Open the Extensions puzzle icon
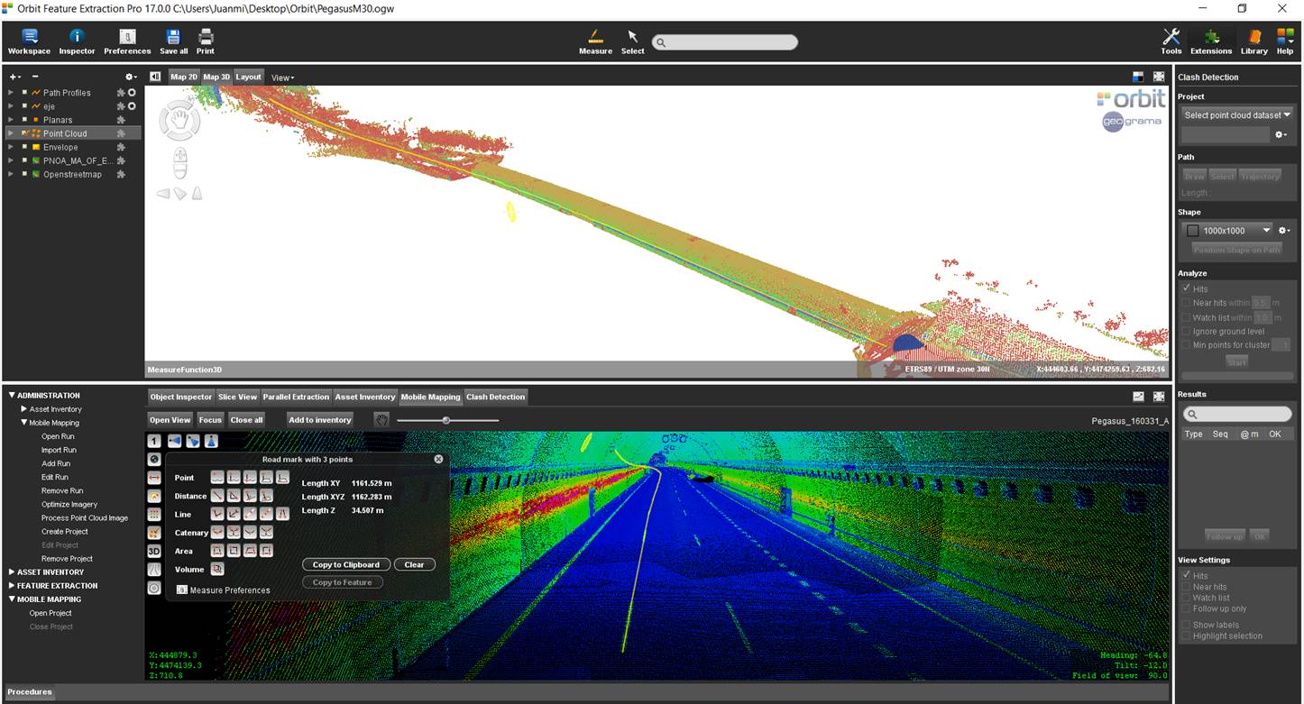The height and width of the screenshot is (704, 1304). [x=1211, y=37]
